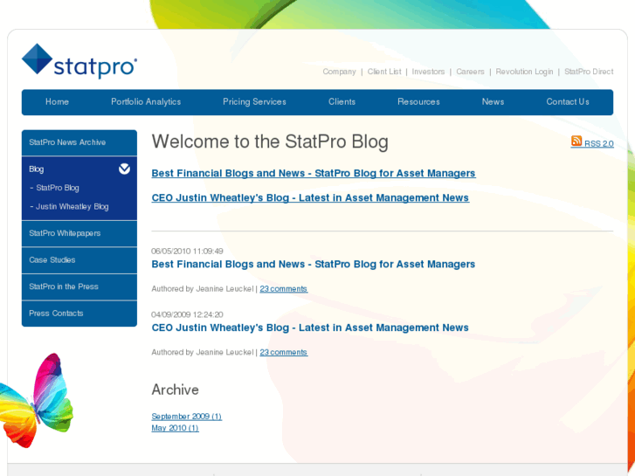The image size is (635, 476).
Task: View the 23 comments on the 04/09/2009 post
Action: click(x=284, y=353)
